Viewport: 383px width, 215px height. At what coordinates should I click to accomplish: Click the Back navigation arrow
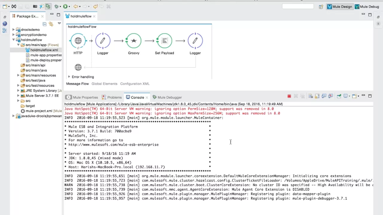75,6
